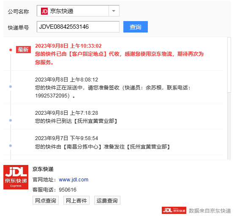Screen dimensions: 234x216
Task: Click the latest delivery status message in red
Action: (x=120, y=58)
